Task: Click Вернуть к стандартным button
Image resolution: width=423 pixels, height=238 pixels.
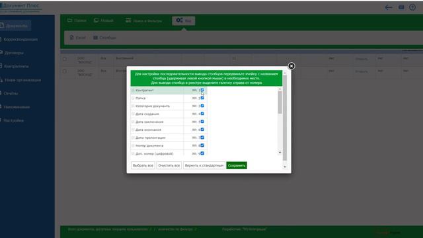Action: tap(204, 165)
